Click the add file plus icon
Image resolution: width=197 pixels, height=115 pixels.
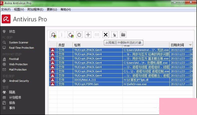pyautogui.click(x=88, y=35)
